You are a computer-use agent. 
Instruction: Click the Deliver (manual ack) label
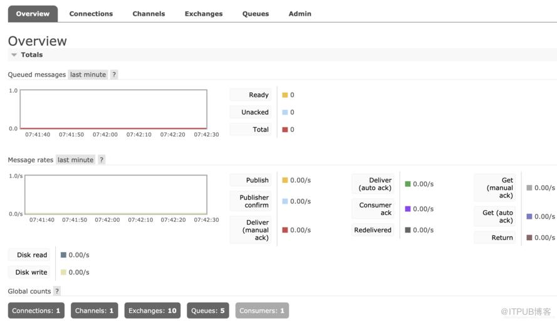coord(251,230)
